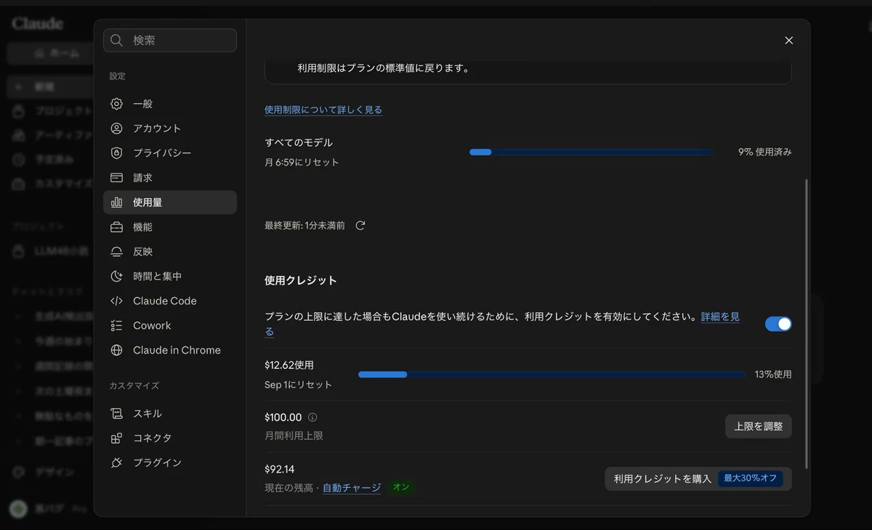
Task: Open the Claude in Chrome settings section
Action: click(170, 351)
